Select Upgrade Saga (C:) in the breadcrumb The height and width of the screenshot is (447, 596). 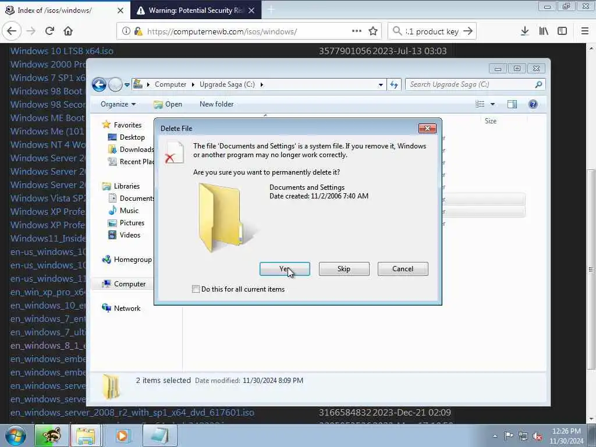tap(227, 84)
